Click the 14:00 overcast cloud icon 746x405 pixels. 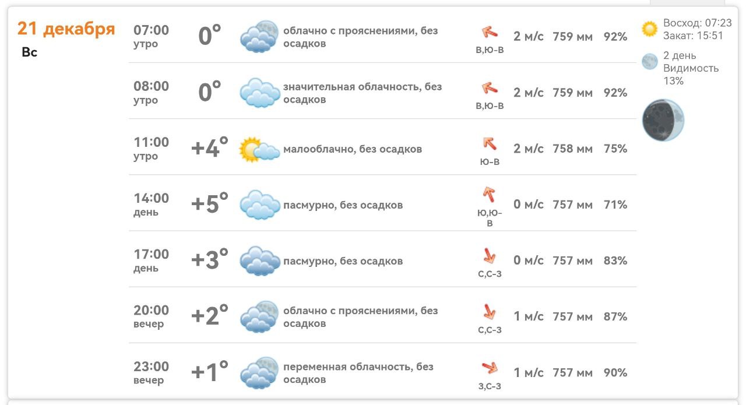coord(259,205)
